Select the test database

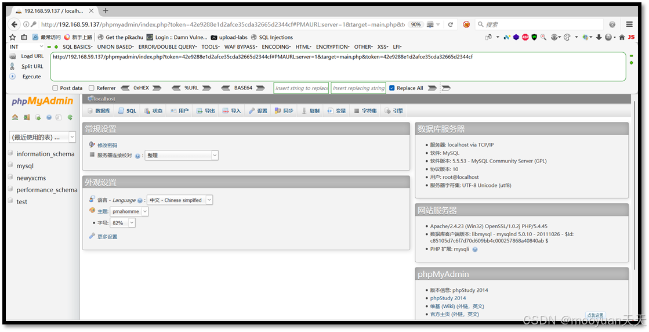[x=21, y=201]
